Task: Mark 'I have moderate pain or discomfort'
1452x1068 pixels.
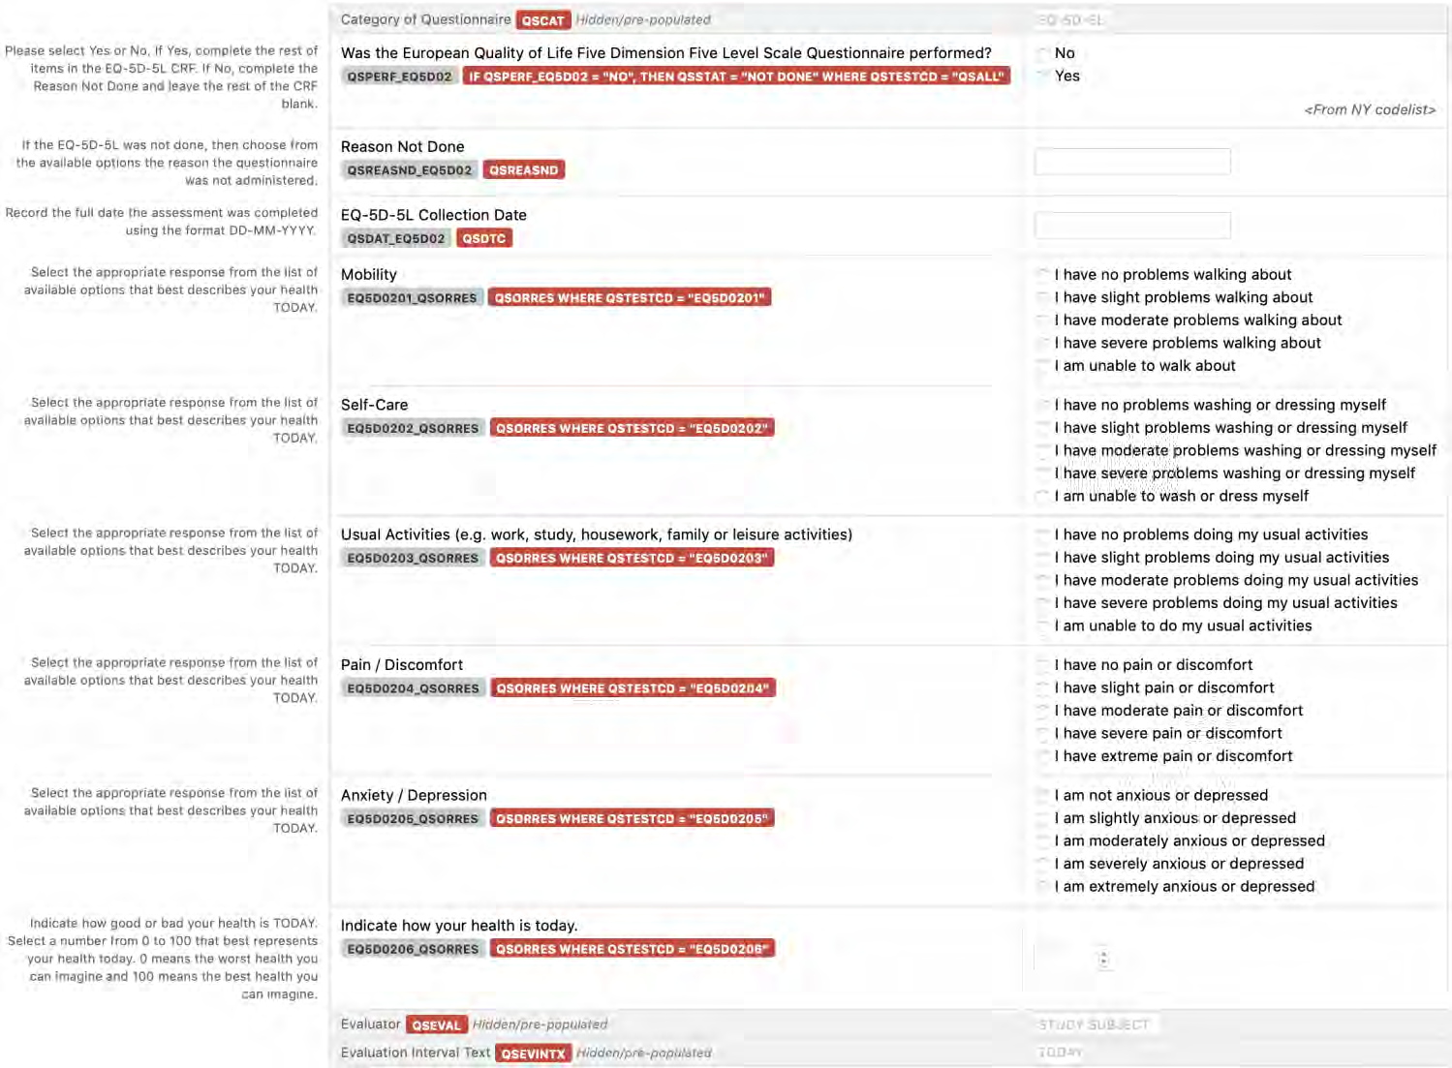Action: (x=1043, y=711)
